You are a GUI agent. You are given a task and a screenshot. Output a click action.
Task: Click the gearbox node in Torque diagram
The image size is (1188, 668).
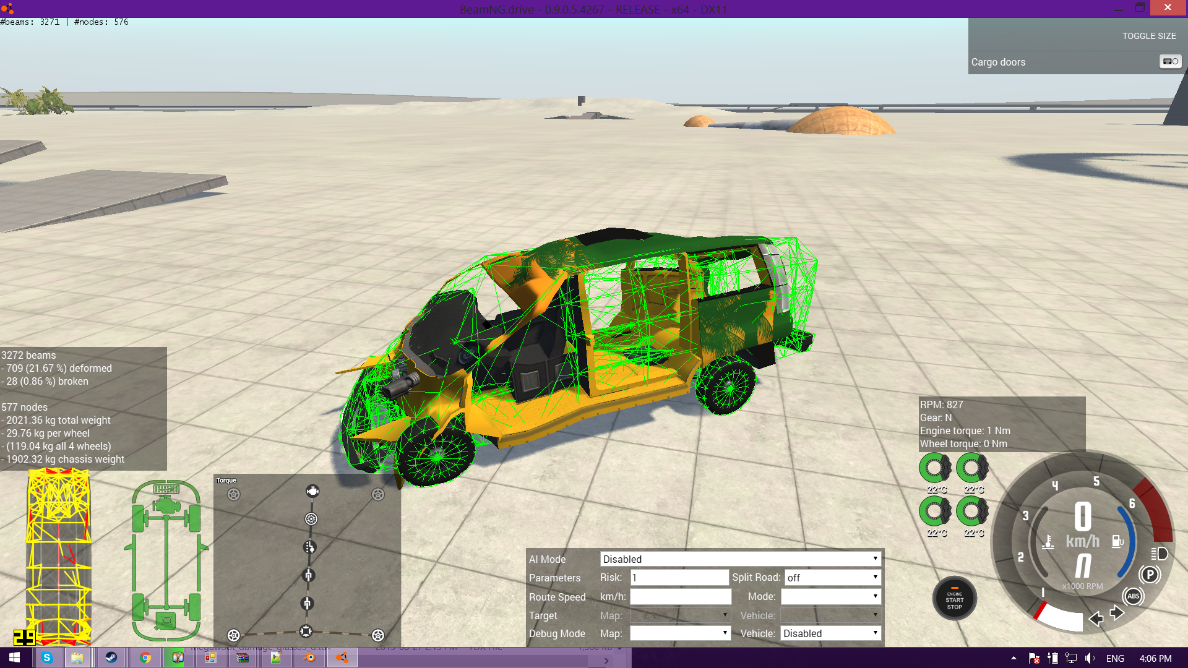(309, 547)
